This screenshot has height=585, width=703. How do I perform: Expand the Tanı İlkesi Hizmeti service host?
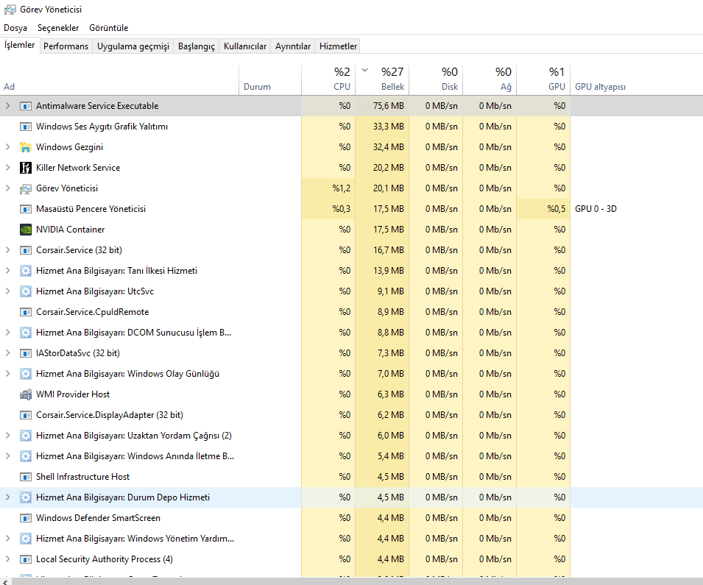click(7, 272)
